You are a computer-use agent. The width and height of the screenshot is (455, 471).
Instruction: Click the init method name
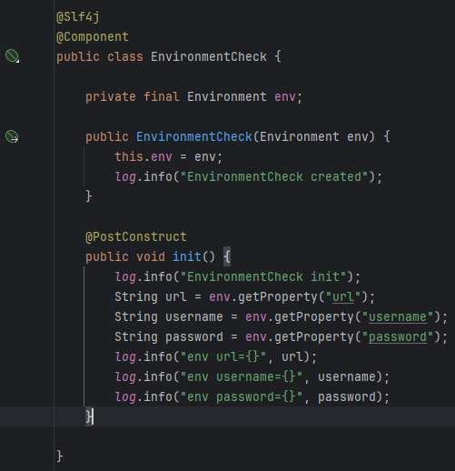point(187,256)
